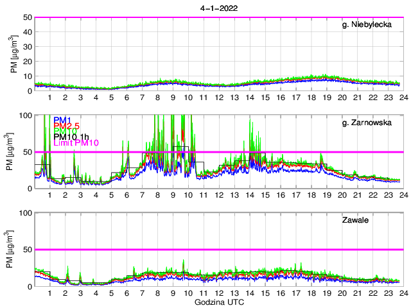Image resolution: width=411 pixels, height=308 pixels.
Task: Click hour 12 tick under the top panel
Action: (x=219, y=98)
